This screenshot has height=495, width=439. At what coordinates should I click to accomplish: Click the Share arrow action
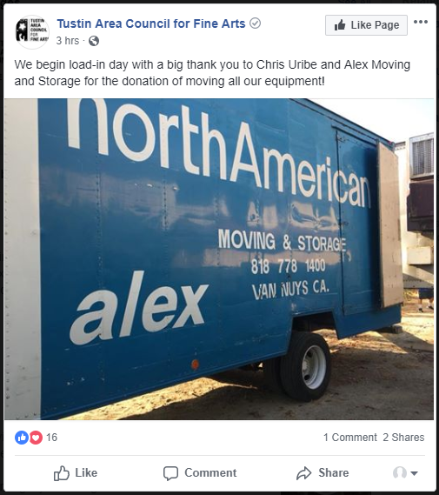(x=323, y=473)
